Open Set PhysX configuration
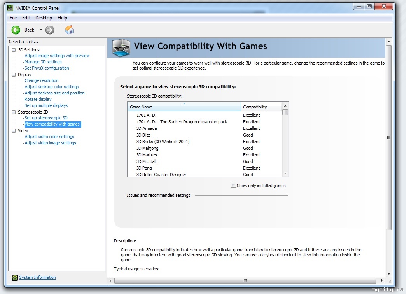Viewport: 406px width, 294px height. pos(47,68)
